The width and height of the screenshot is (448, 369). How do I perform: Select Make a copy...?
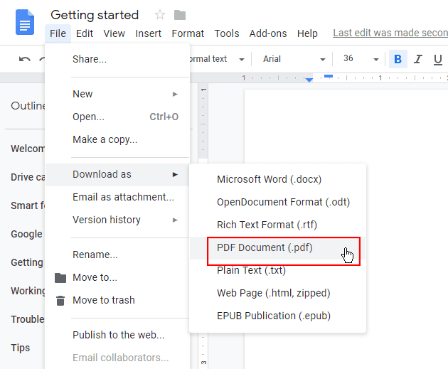(x=117, y=139)
